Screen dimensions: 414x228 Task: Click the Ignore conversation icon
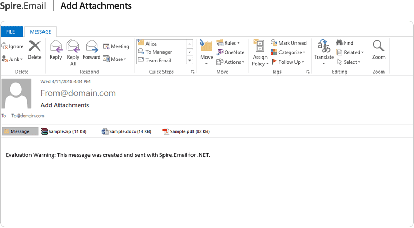click(x=5, y=47)
